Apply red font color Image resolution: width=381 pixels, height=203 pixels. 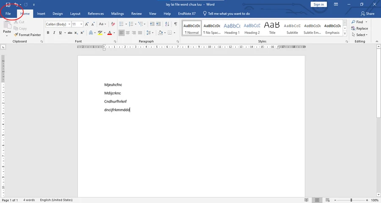pos(110,33)
